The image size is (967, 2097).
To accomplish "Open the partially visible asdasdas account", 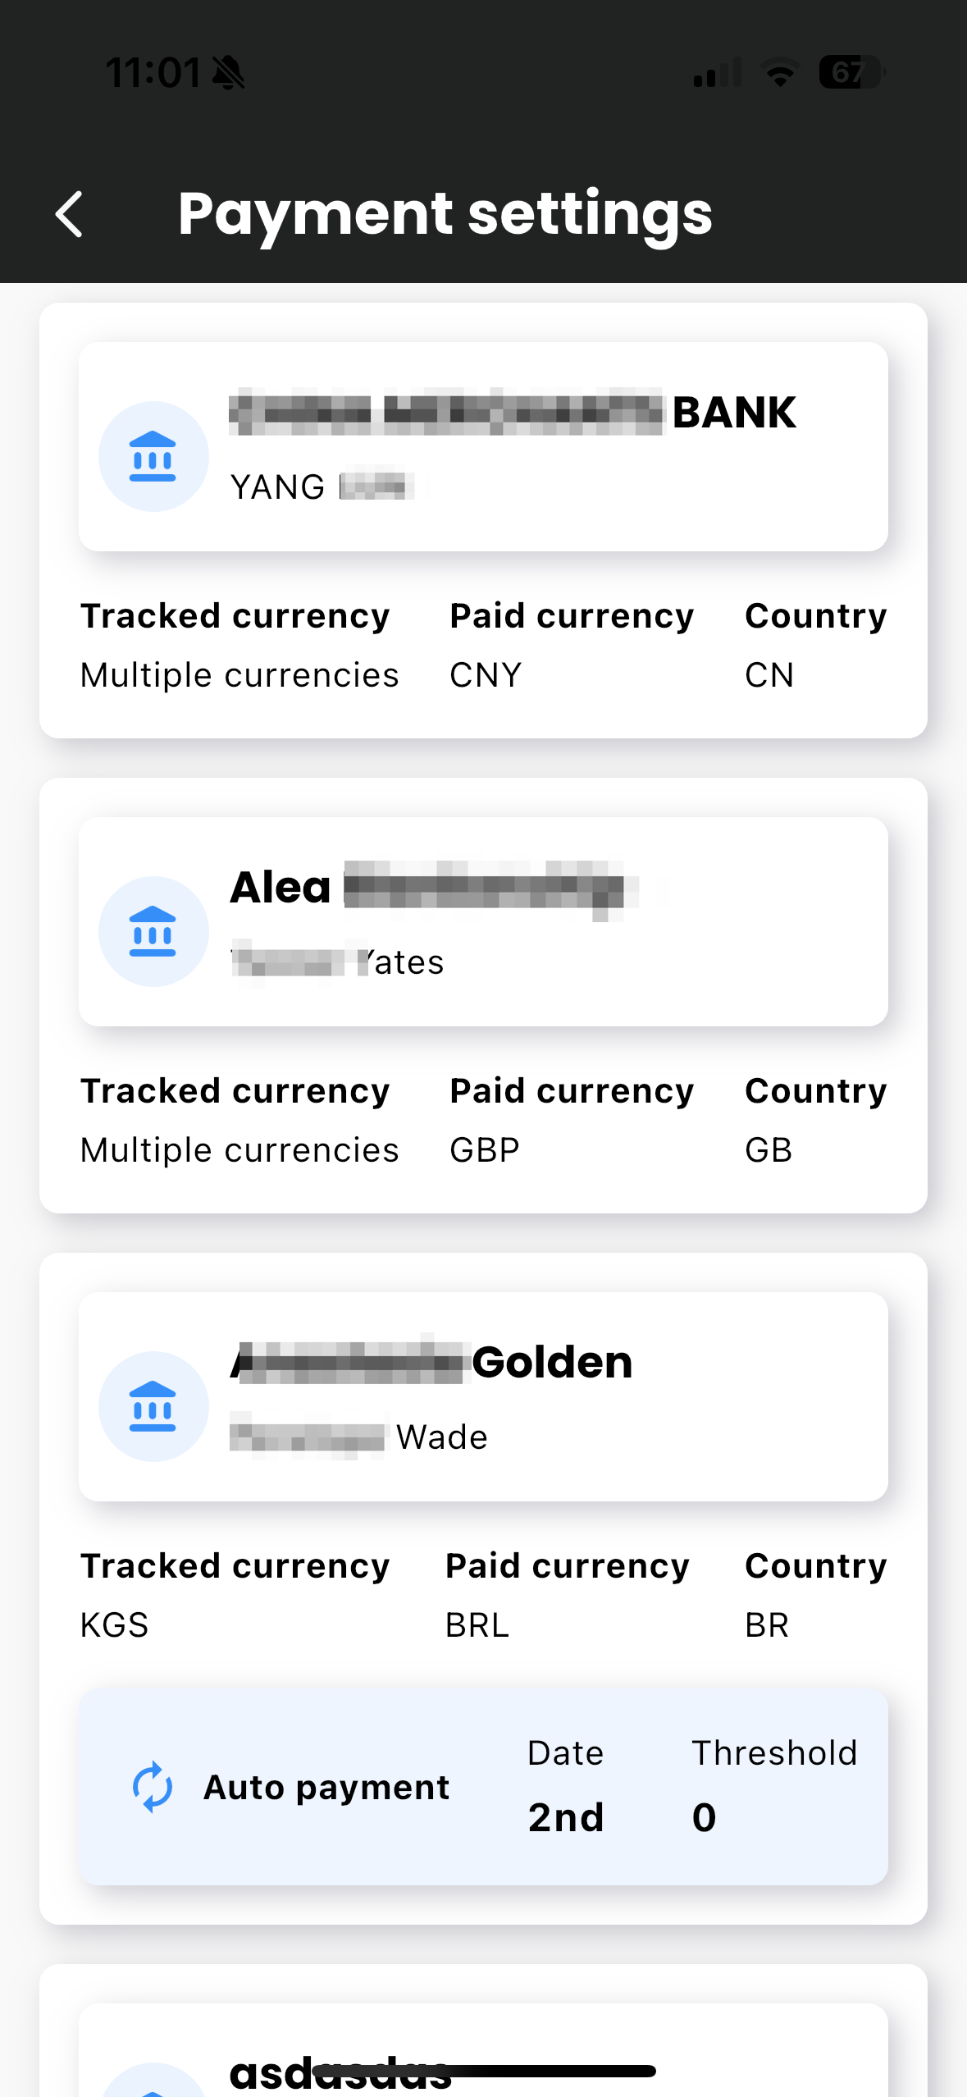I will tap(483, 2050).
